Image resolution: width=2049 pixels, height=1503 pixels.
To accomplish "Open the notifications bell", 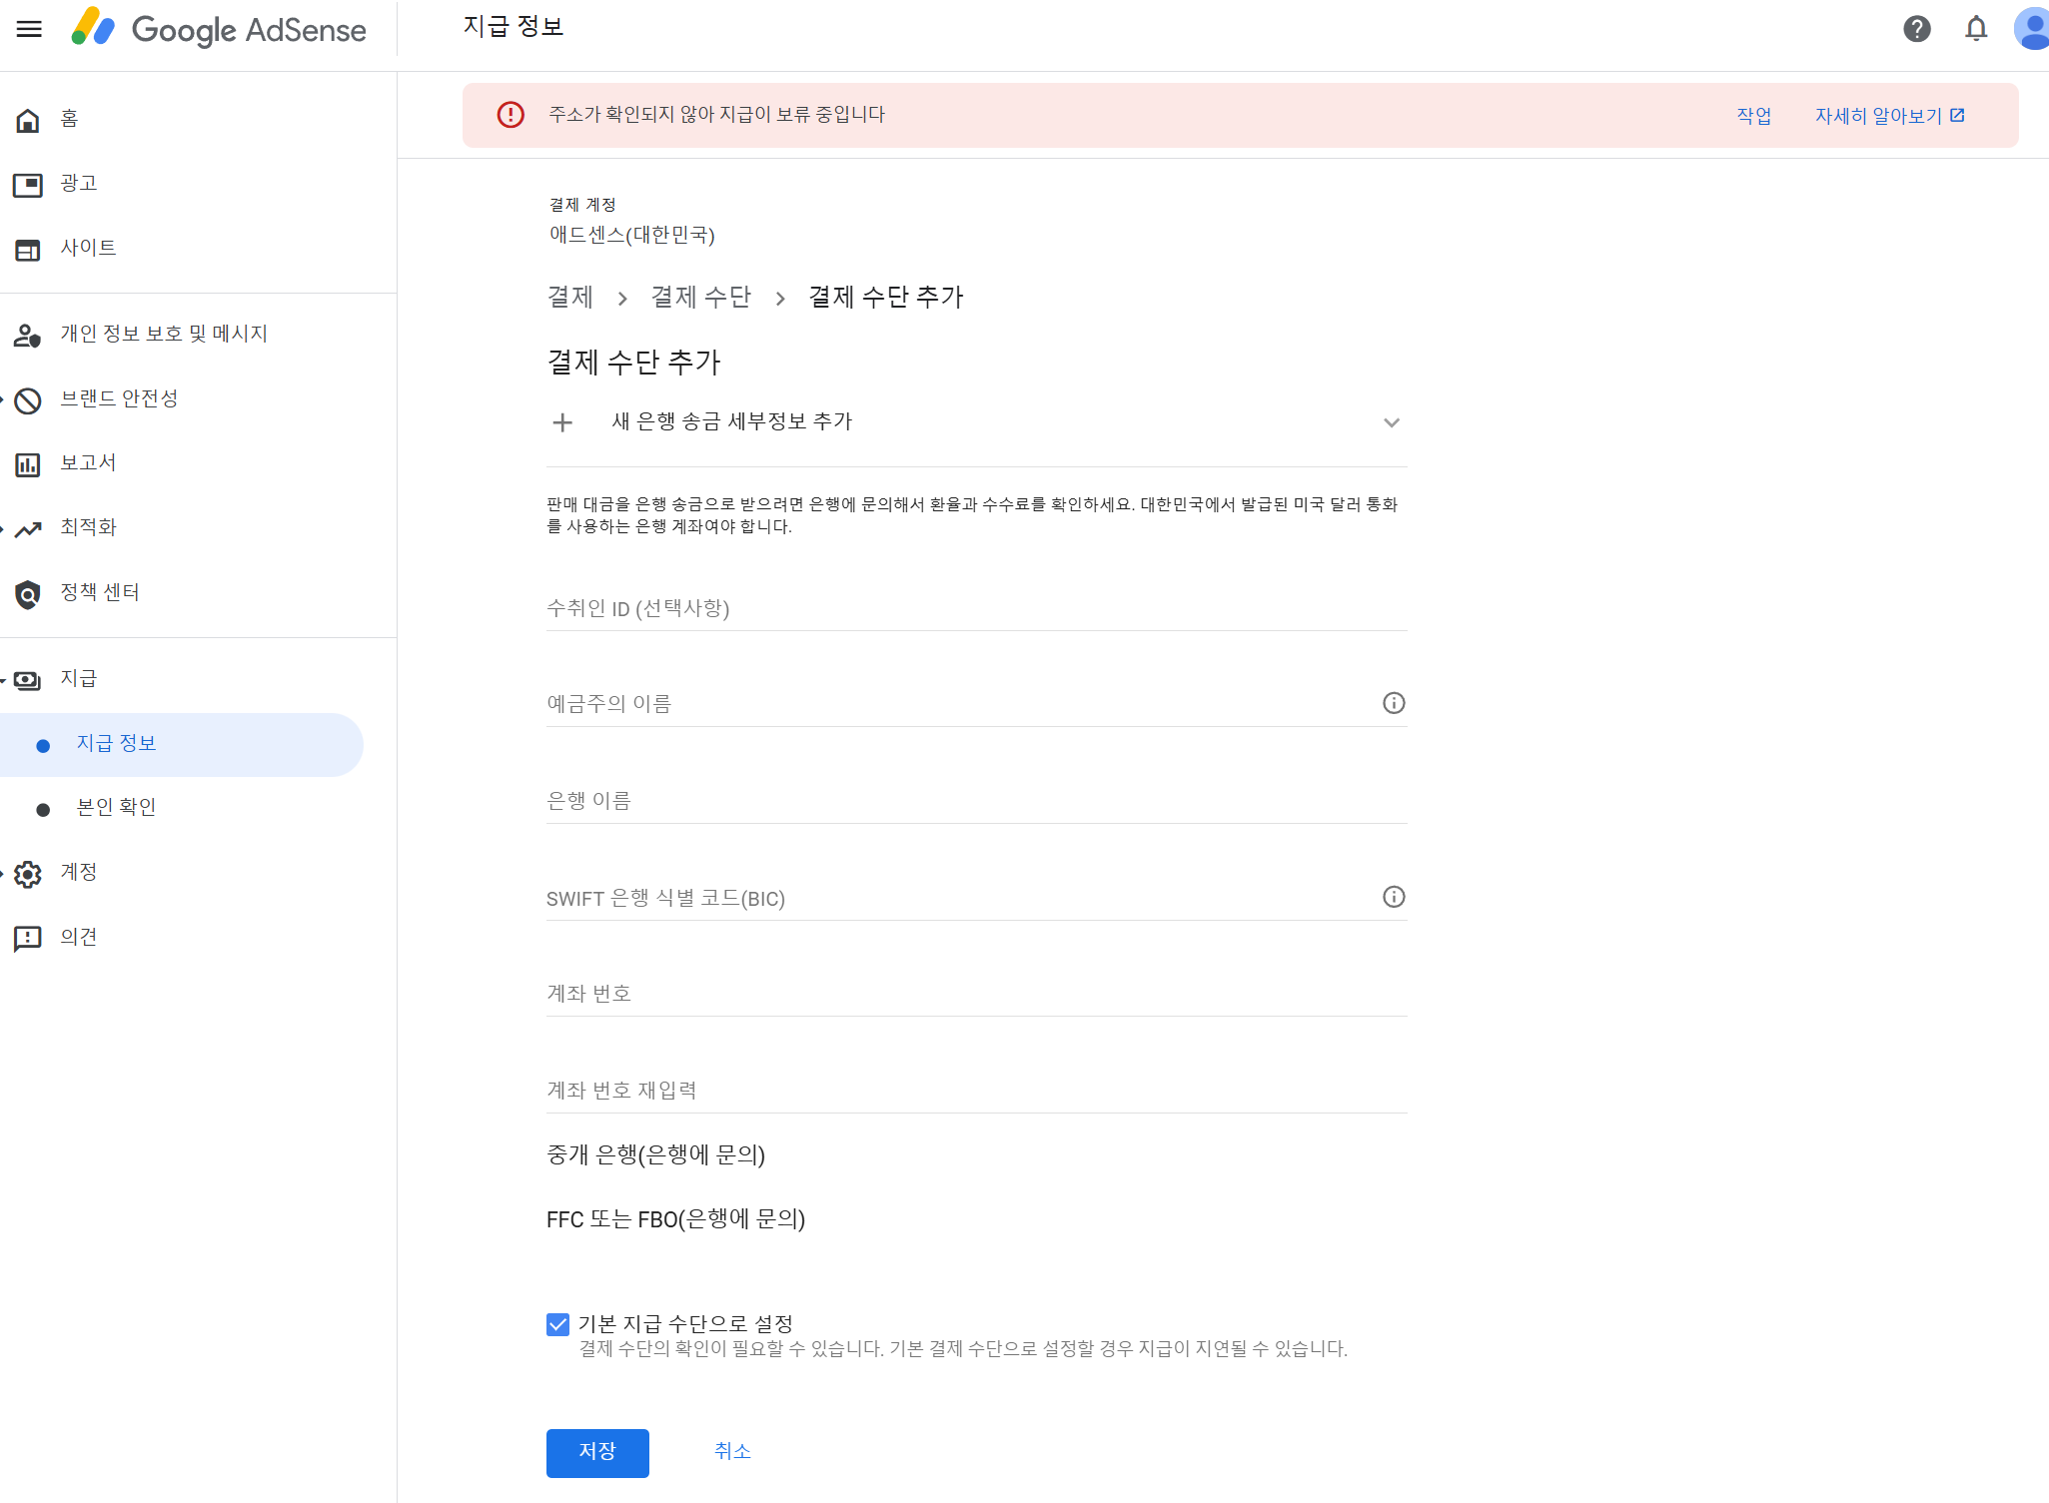I will 1975,29.
